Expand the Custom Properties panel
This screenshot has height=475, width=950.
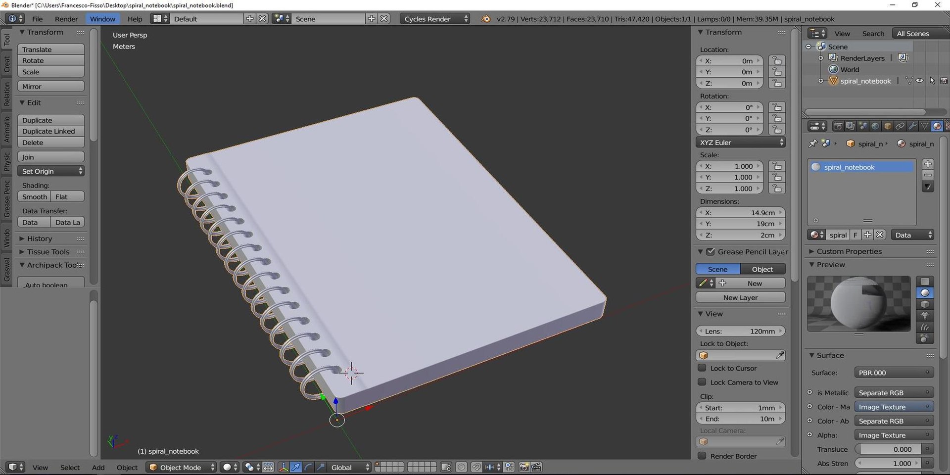point(849,251)
